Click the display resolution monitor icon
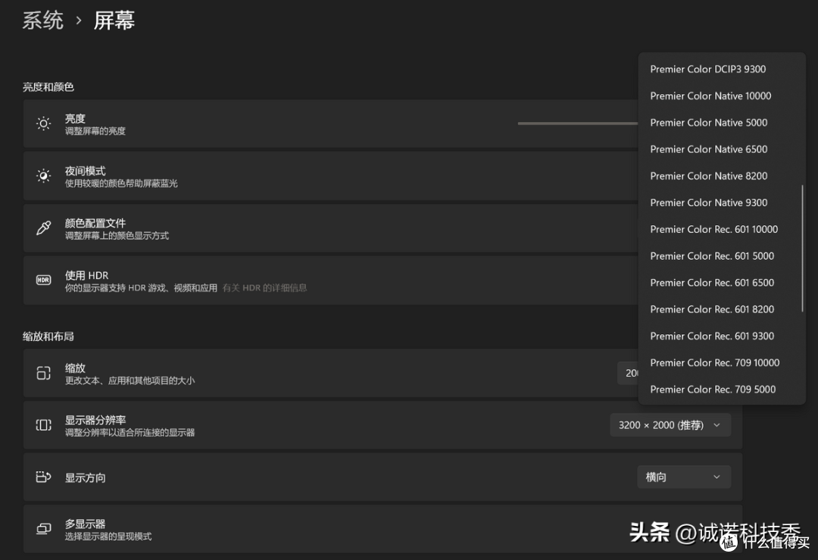 pos(43,424)
